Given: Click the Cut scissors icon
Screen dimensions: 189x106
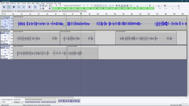Looking at the screenshot, I should [x=95, y=6].
